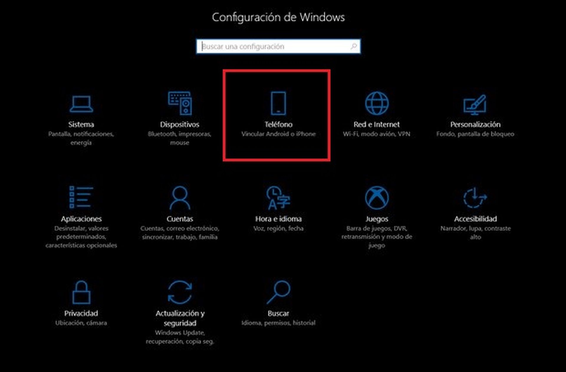Open the Sistema laptop icon
This screenshot has height=372, width=566.
(x=81, y=104)
